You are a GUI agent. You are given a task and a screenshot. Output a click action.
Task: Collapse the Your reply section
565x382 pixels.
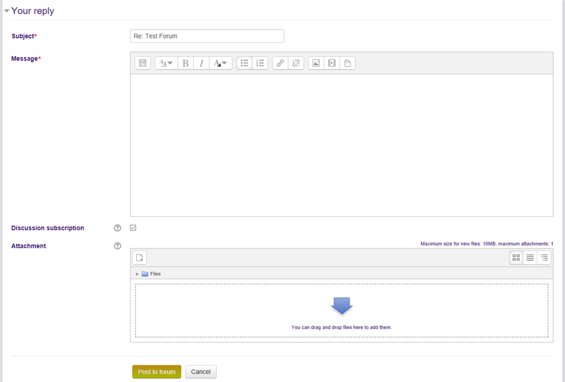[7, 11]
